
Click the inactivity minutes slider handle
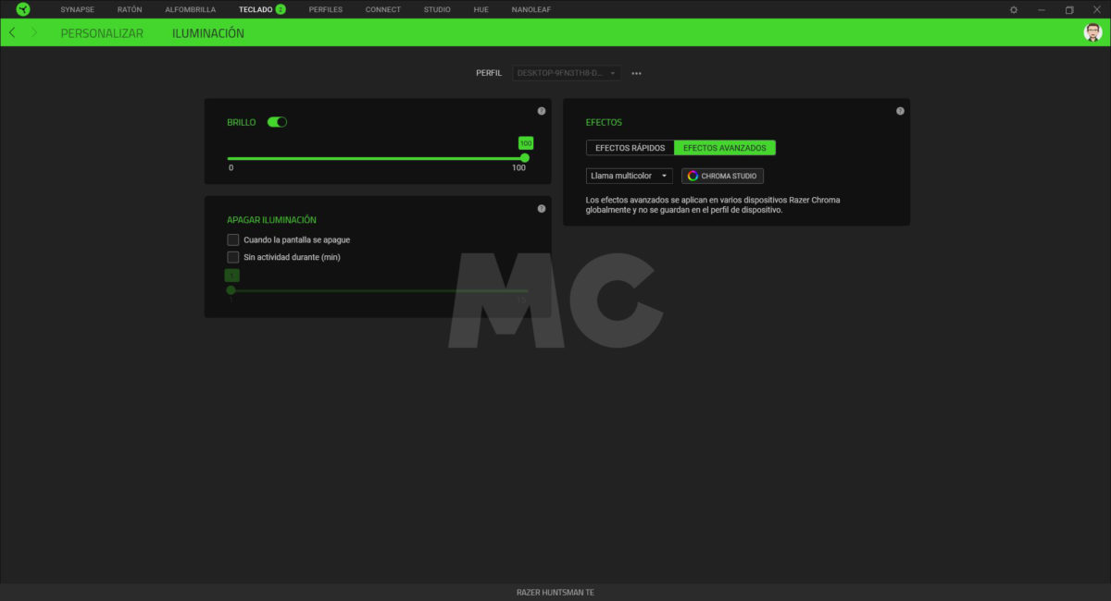click(231, 290)
